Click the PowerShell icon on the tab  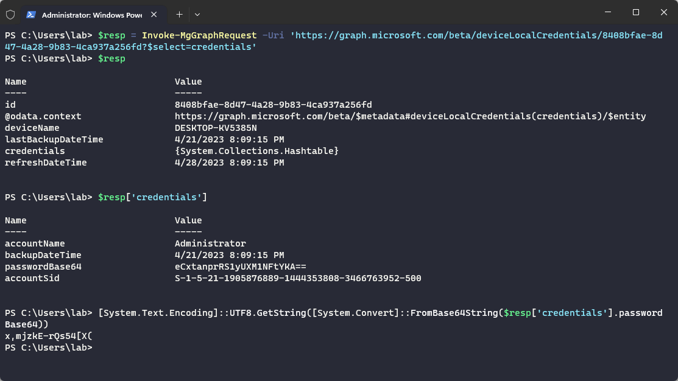[30, 15]
